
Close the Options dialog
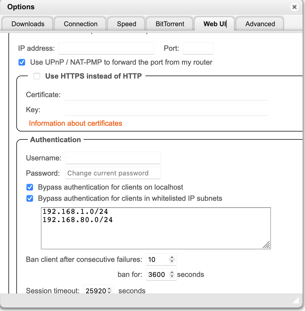pyautogui.click(x=294, y=7)
